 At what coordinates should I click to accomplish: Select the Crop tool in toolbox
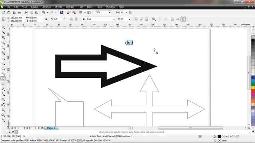pos(3,37)
